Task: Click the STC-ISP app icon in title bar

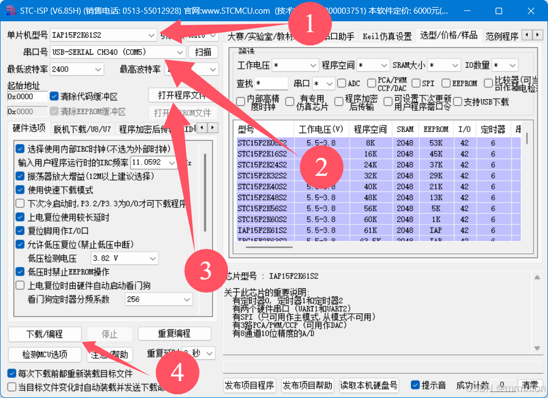Action: pyautogui.click(x=11, y=10)
